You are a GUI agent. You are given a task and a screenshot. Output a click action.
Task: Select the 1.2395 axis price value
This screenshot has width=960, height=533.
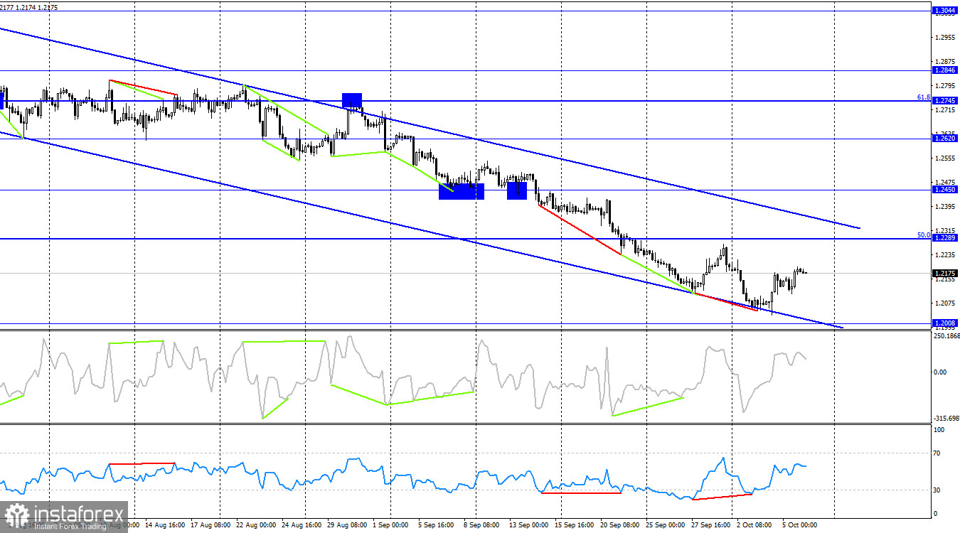click(x=946, y=206)
